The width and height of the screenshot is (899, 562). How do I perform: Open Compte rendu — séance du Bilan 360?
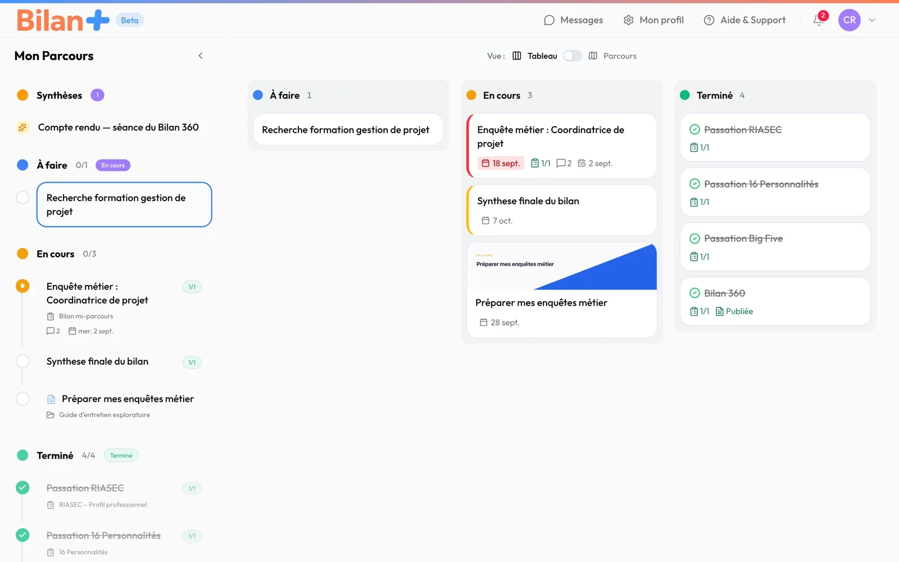click(119, 128)
